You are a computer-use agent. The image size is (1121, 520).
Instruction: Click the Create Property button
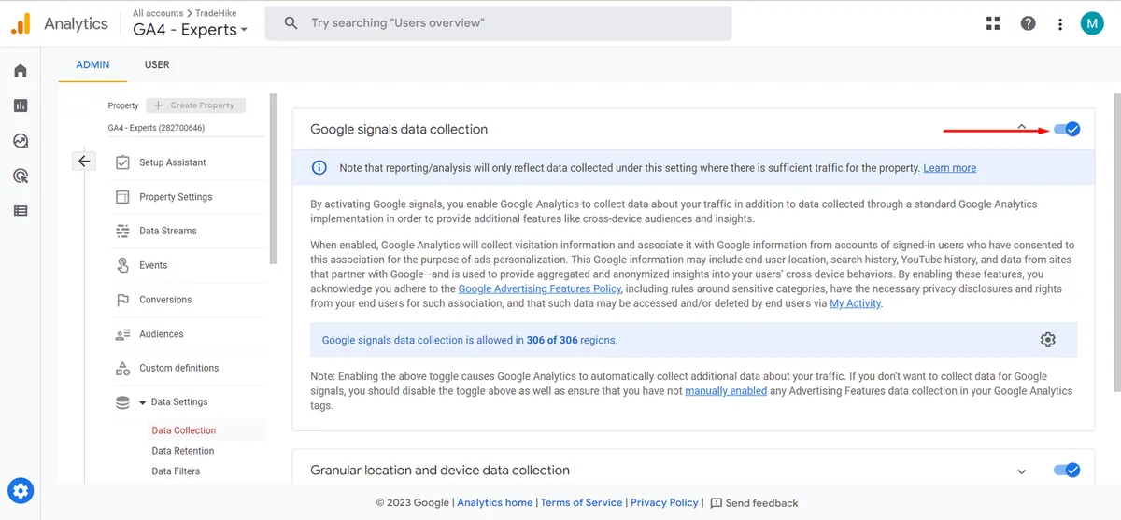(195, 105)
